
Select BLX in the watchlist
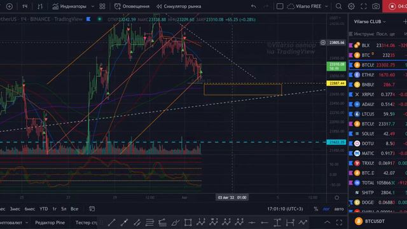click(x=378, y=45)
